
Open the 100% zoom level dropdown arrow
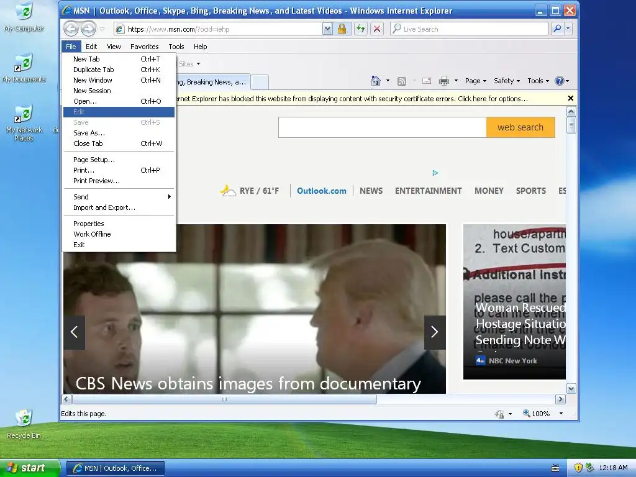561,413
